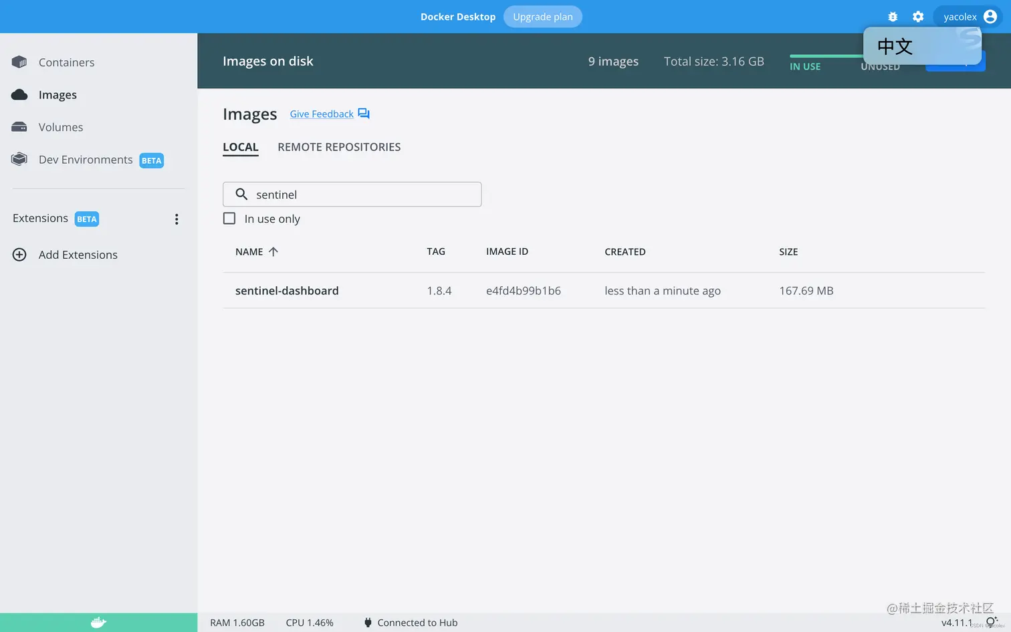Click the Upgrade plan button
Screen dimensions: 1011x632
(x=543, y=17)
